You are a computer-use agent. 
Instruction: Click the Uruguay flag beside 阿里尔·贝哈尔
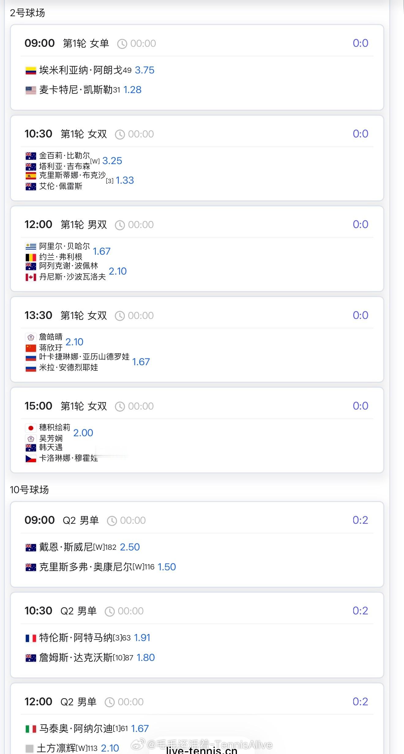tap(31, 246)
